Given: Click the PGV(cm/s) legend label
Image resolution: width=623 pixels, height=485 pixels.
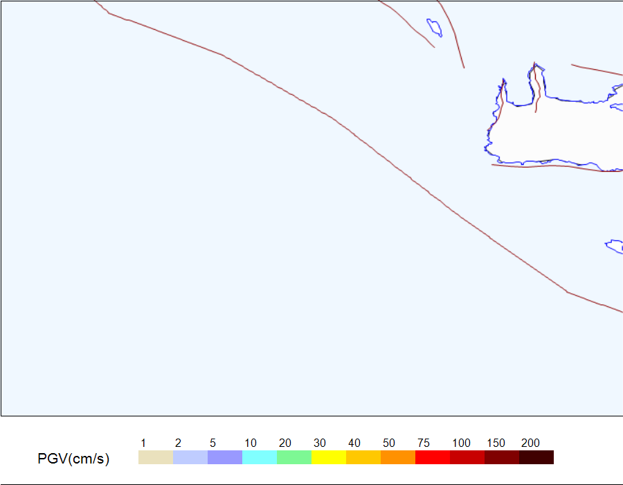Looking at the screenshot, I should click(x=73, y=459).
